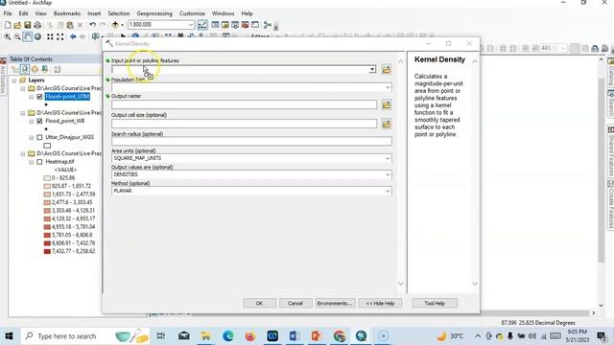614x345 pixels.
Task: Open Firefox from the taskbar
Action: 249,336
